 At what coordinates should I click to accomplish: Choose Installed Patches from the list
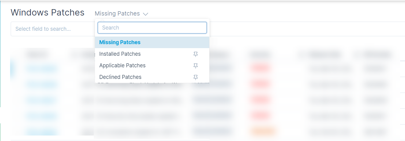[120, 54]
